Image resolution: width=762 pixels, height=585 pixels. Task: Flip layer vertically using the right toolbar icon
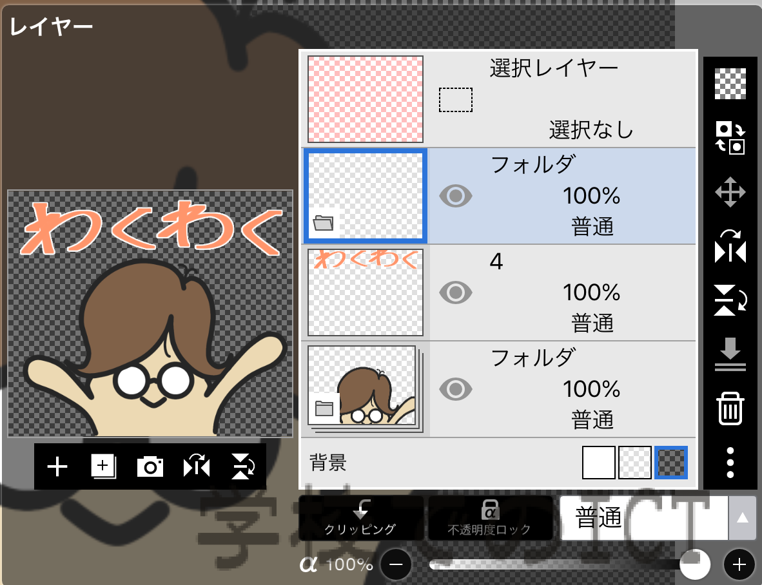[730, 300]
